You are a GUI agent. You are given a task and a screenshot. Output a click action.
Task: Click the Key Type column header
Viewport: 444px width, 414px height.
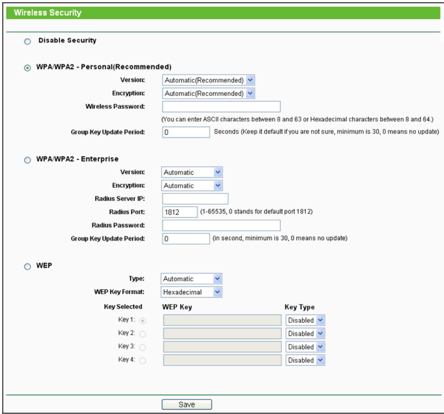[299, 307]
